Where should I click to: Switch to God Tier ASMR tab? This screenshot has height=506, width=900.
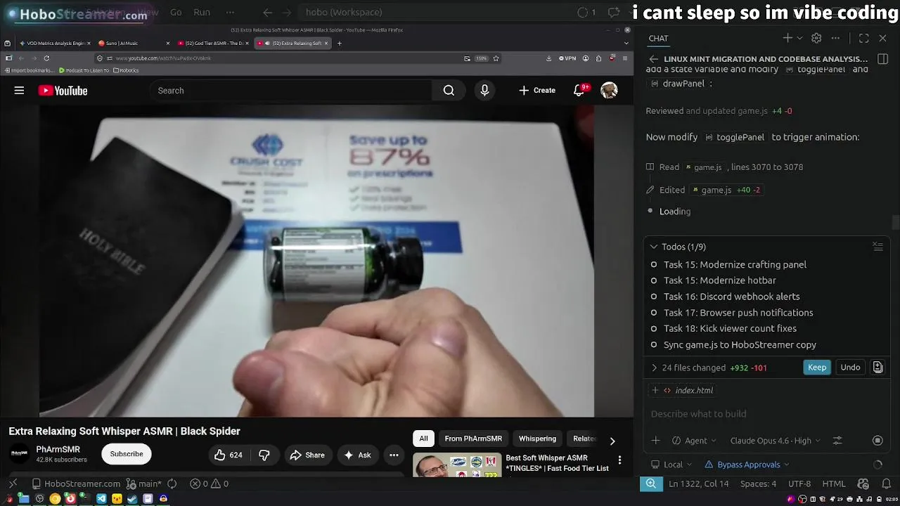[213, 44]
